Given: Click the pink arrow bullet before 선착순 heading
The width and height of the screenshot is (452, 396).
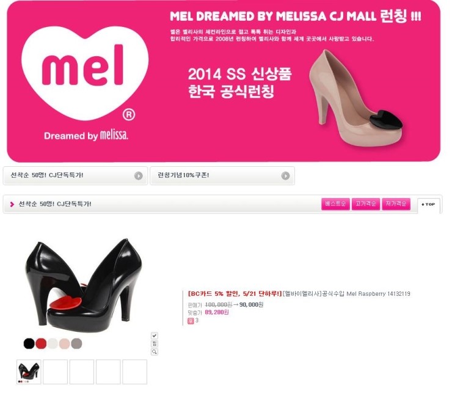Looking at the screenshot, I should [12, 204].
